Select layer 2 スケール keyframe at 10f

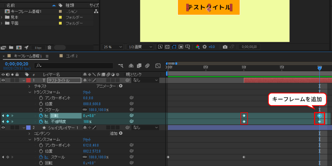244,157
